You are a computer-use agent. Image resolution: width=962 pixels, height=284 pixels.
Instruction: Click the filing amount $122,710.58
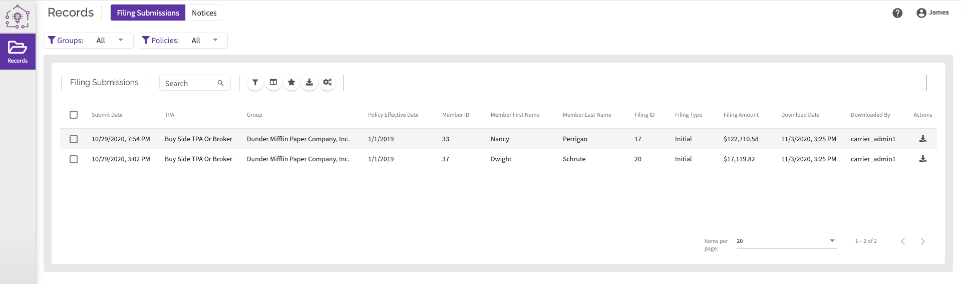[x=741, y=139]
